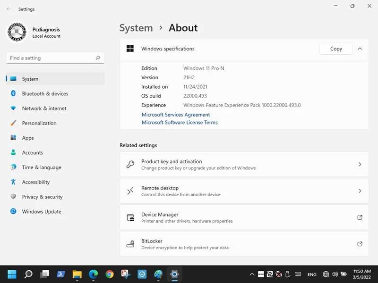This screenshot has height=283, width=378.
Task: Click the back arrow in Settings
Action: point(9,9)
